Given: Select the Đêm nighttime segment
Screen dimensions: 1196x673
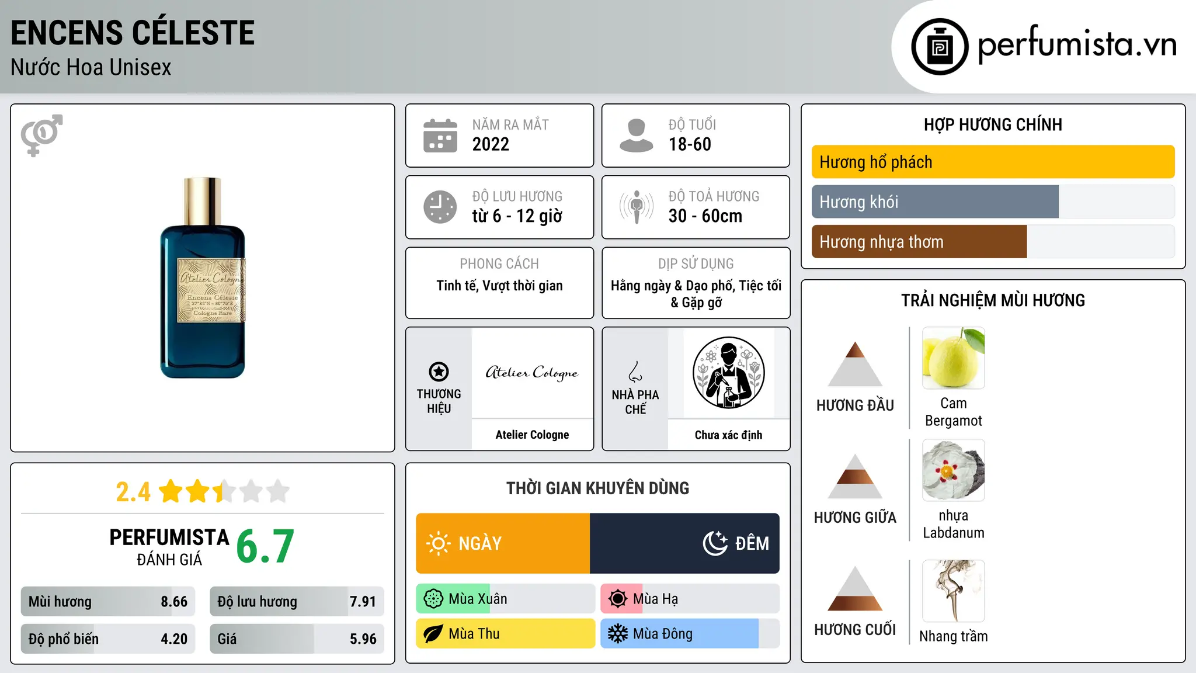Looking at the screenshot, I should [x=684, y=543].
